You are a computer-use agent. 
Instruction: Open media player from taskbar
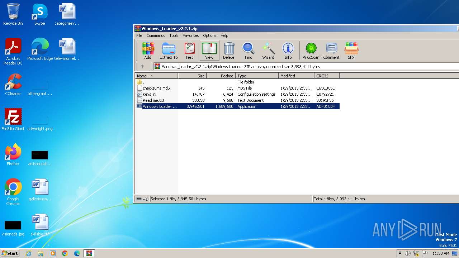pyautogui.click(x=53, y=253)
